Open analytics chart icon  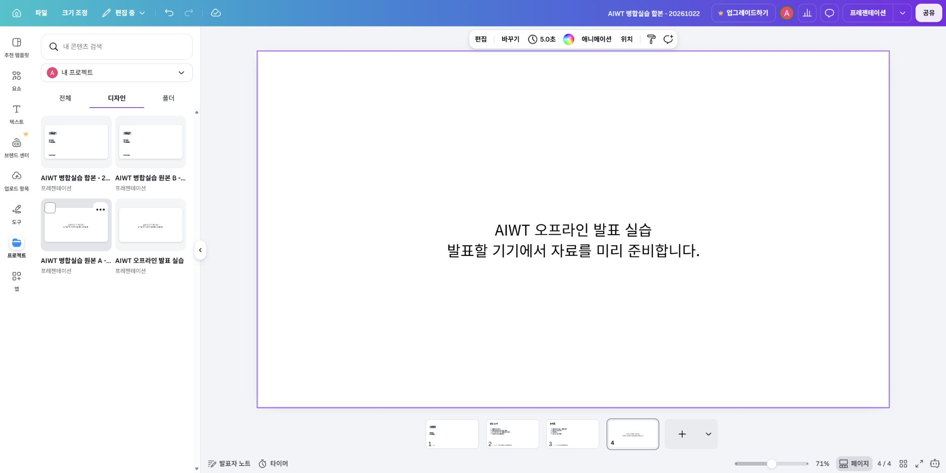[807, 13]
